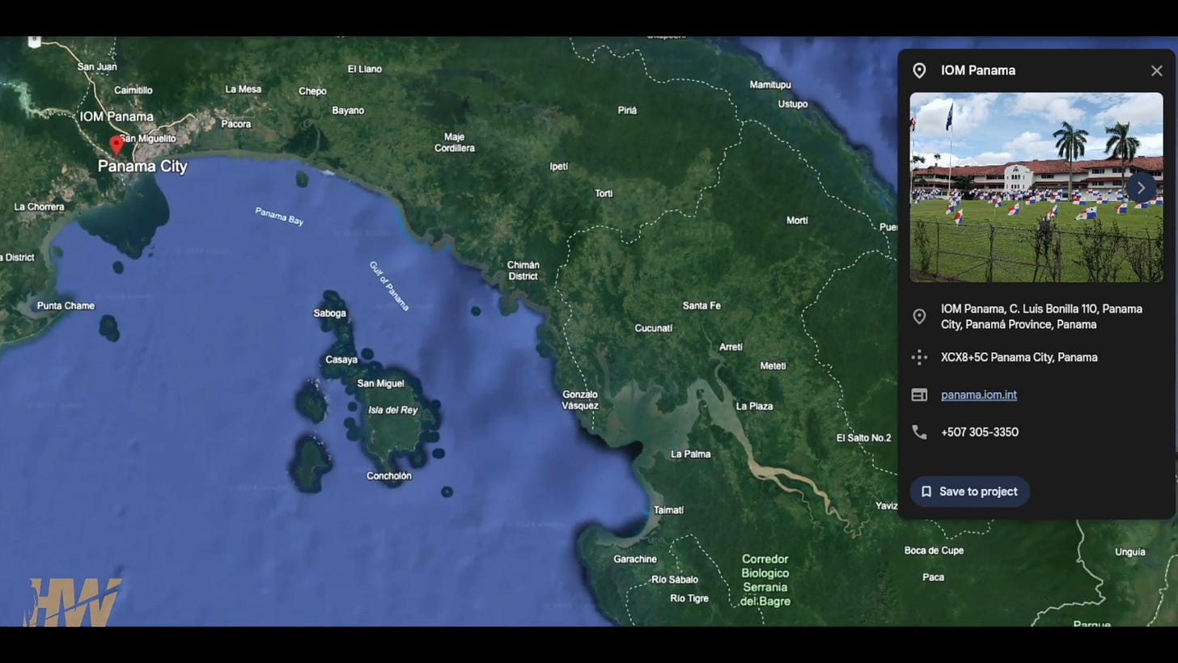Click the El Salto No.2 map label

pos(863,437)
